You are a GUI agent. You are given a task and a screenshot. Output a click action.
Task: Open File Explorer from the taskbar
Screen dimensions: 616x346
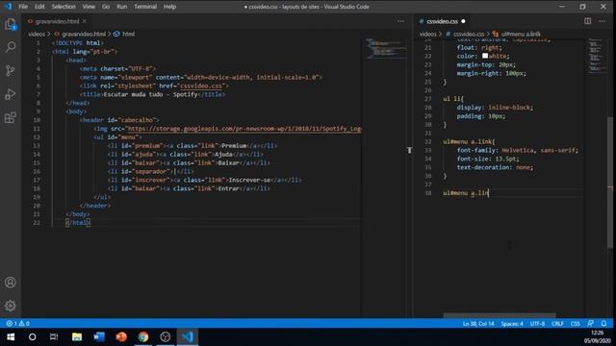pos(77,337)
